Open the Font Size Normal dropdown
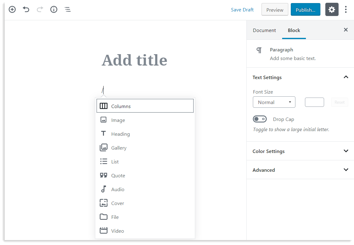Screen dimensions: 354x245 274,102
